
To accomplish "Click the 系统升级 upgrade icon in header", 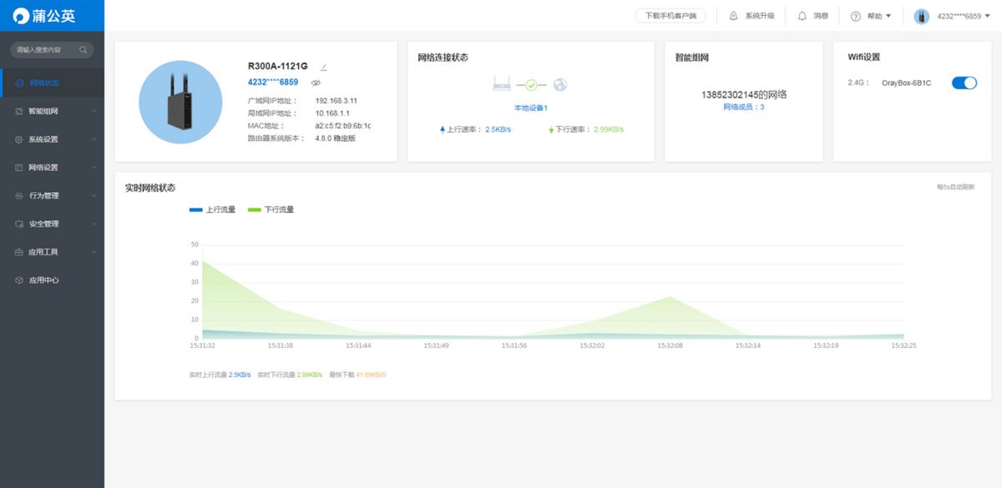I will (x=733, y=16).
